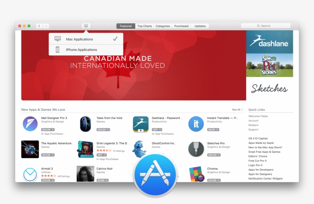The image size is (314, 204).
Task: Open the Sketches promo banner
Action: click(270, 89)
